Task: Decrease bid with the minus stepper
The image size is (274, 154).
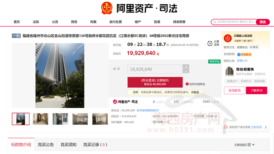Action: [186, 71]
